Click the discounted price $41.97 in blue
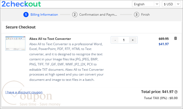The height and width of the screenshot is (109, 183). (x=164, y=44)
